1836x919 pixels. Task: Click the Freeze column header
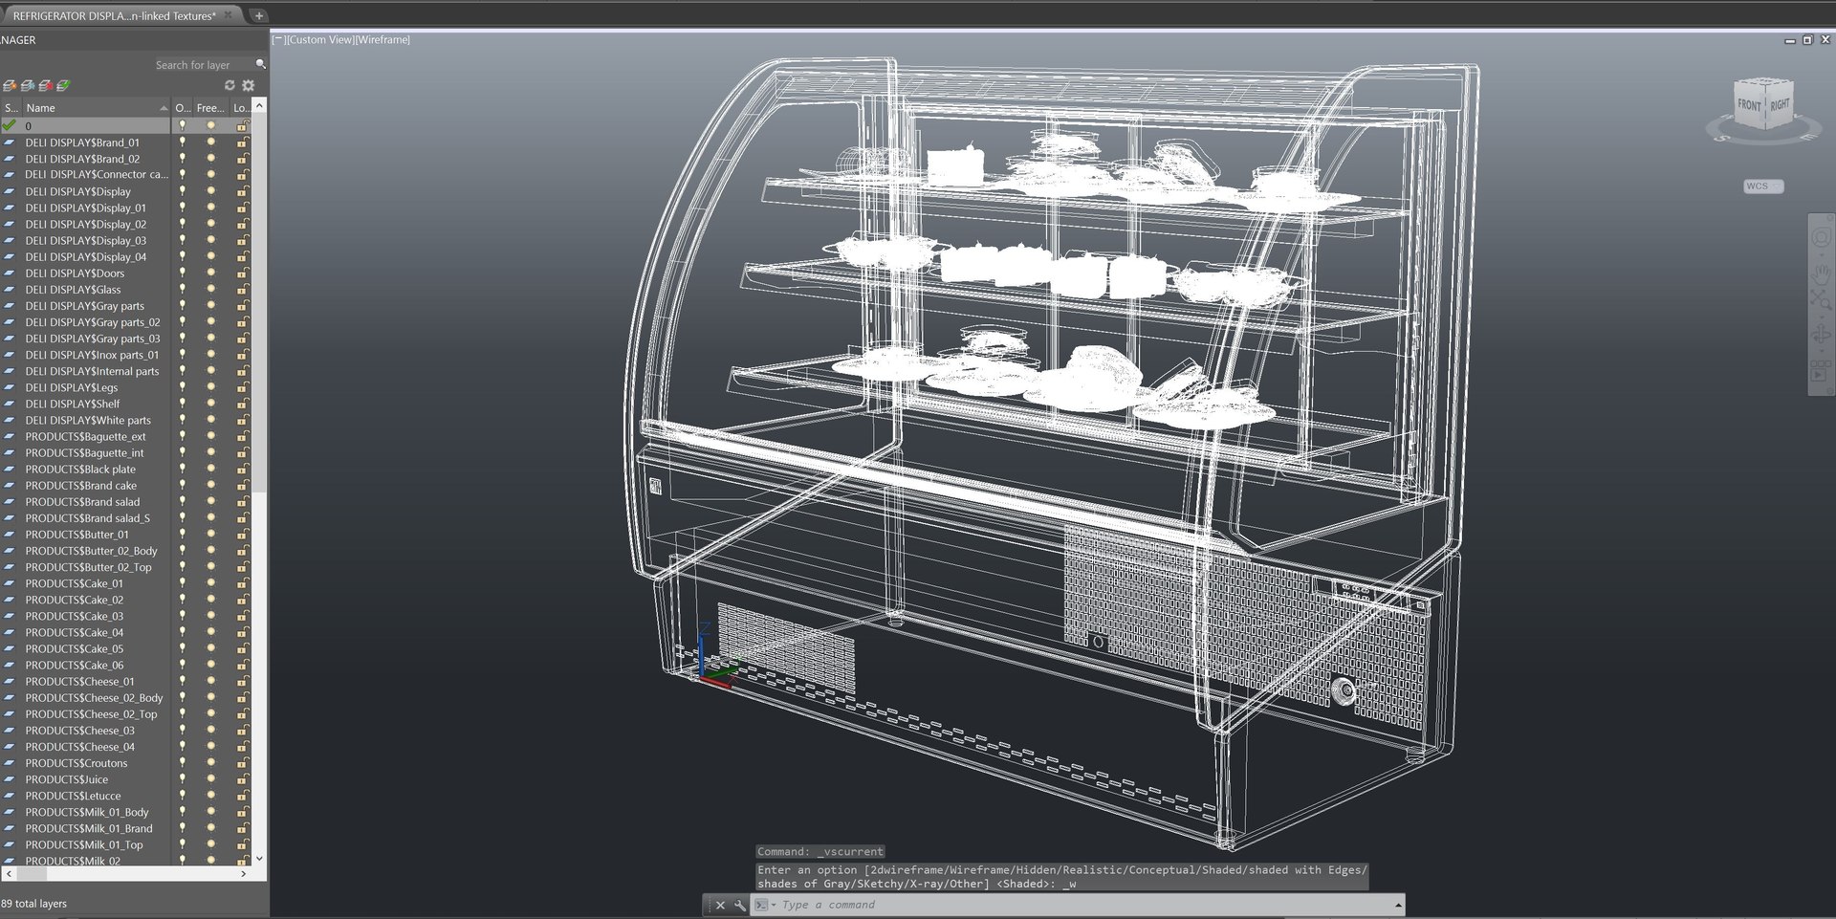[x=211, y=108]
